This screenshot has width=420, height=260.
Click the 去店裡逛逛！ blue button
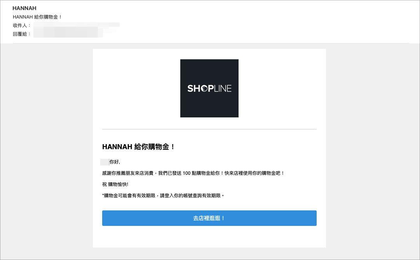[209, 218]
